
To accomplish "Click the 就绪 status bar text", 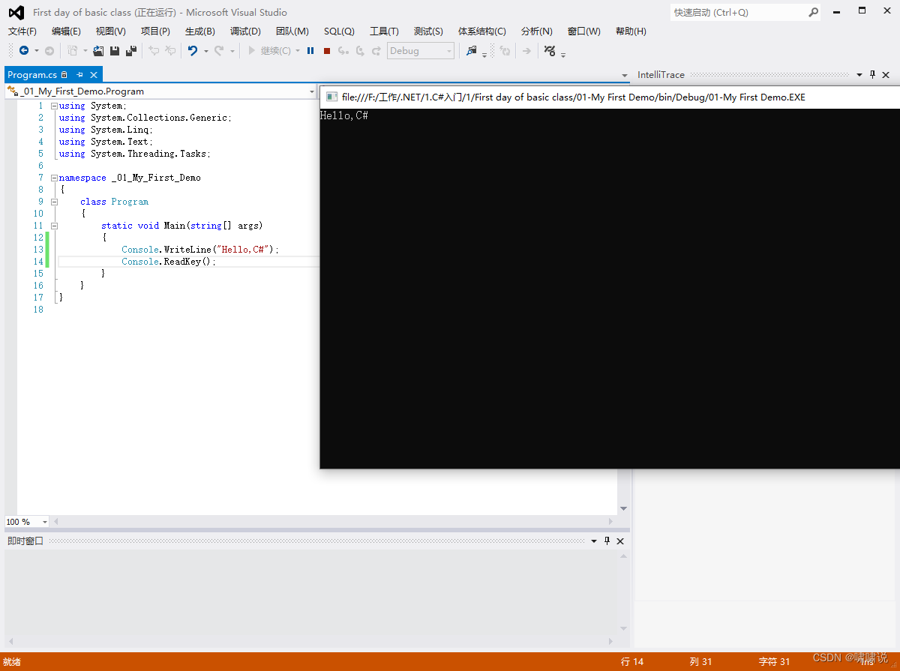I will 12,661.
